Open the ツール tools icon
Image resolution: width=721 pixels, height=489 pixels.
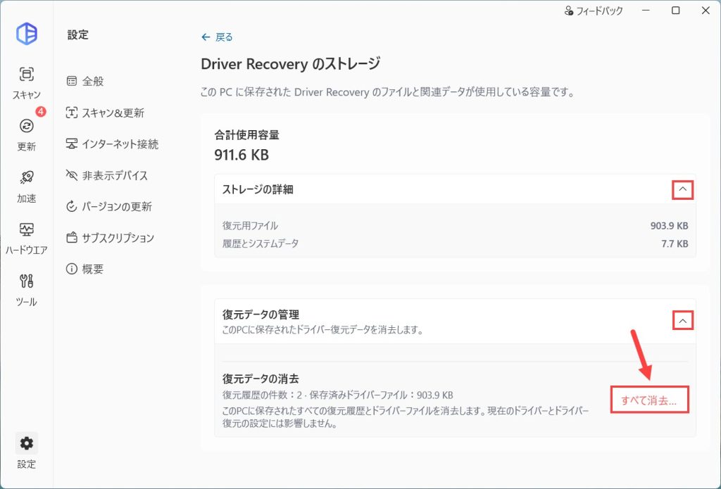(x=27, y=280)
